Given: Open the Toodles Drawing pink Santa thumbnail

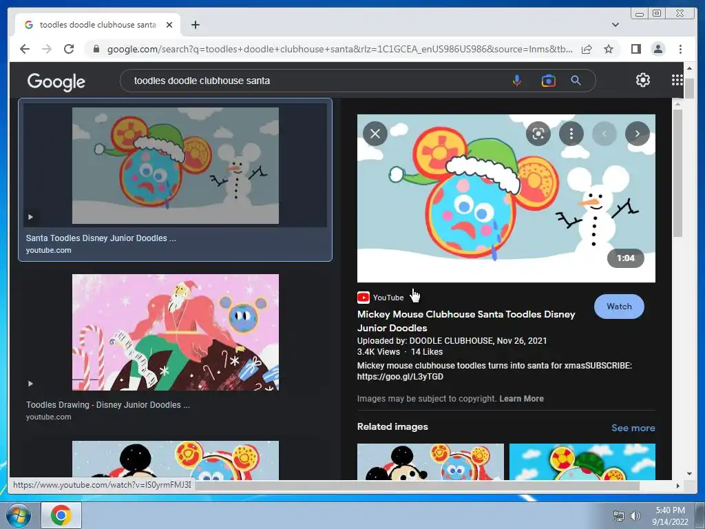Looking at the screenshot, I should pyautogui.click(x=176, y=333).
